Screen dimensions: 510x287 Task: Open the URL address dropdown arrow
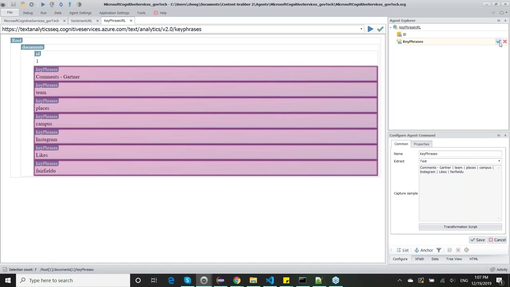coord(361,29)
